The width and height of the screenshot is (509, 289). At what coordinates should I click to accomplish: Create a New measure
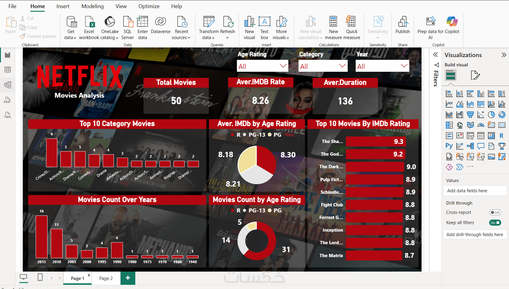[x=333, y=28]
